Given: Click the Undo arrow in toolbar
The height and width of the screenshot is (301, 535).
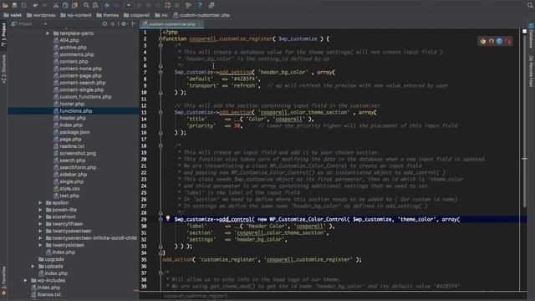Looking at the screenshot, I should coord(35,5).
